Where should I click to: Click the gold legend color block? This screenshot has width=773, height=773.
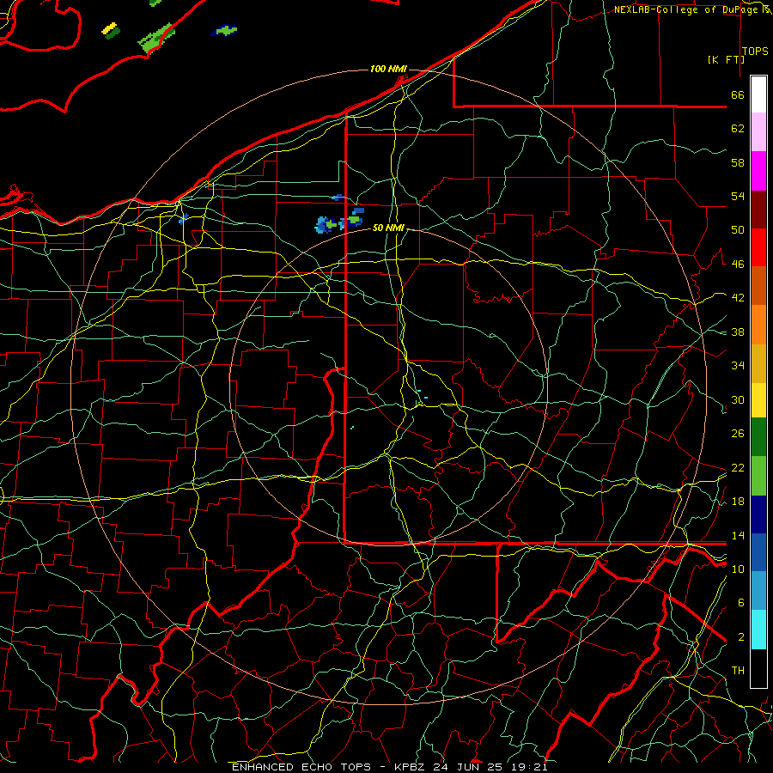point(758,363)
